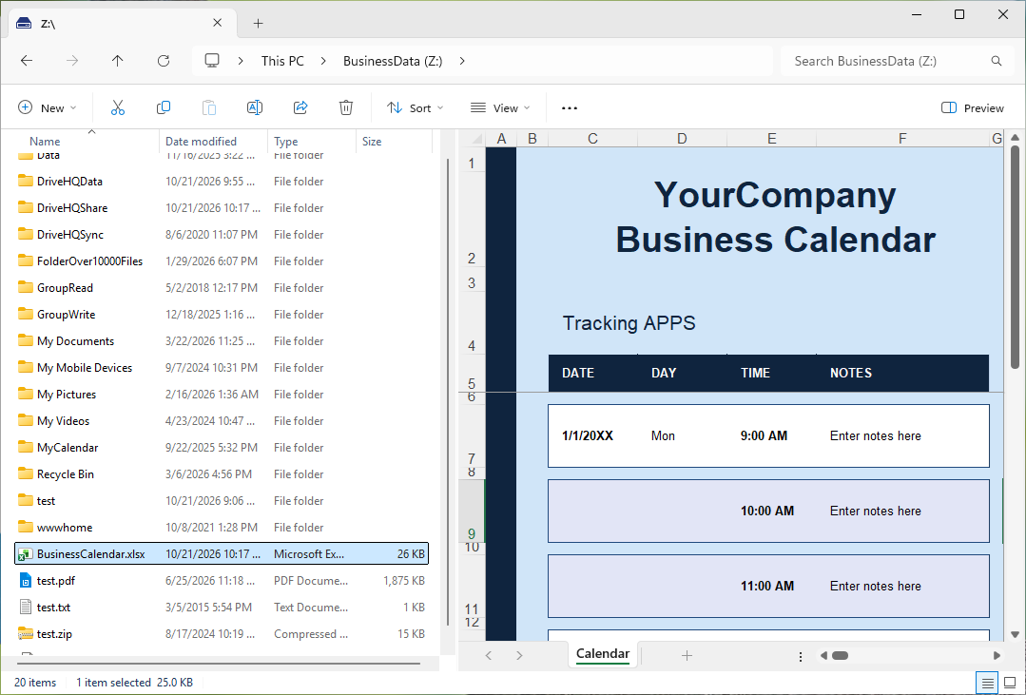Click the Rename icon
Screen dimensions: 1026x695
(x=255, y=108)
